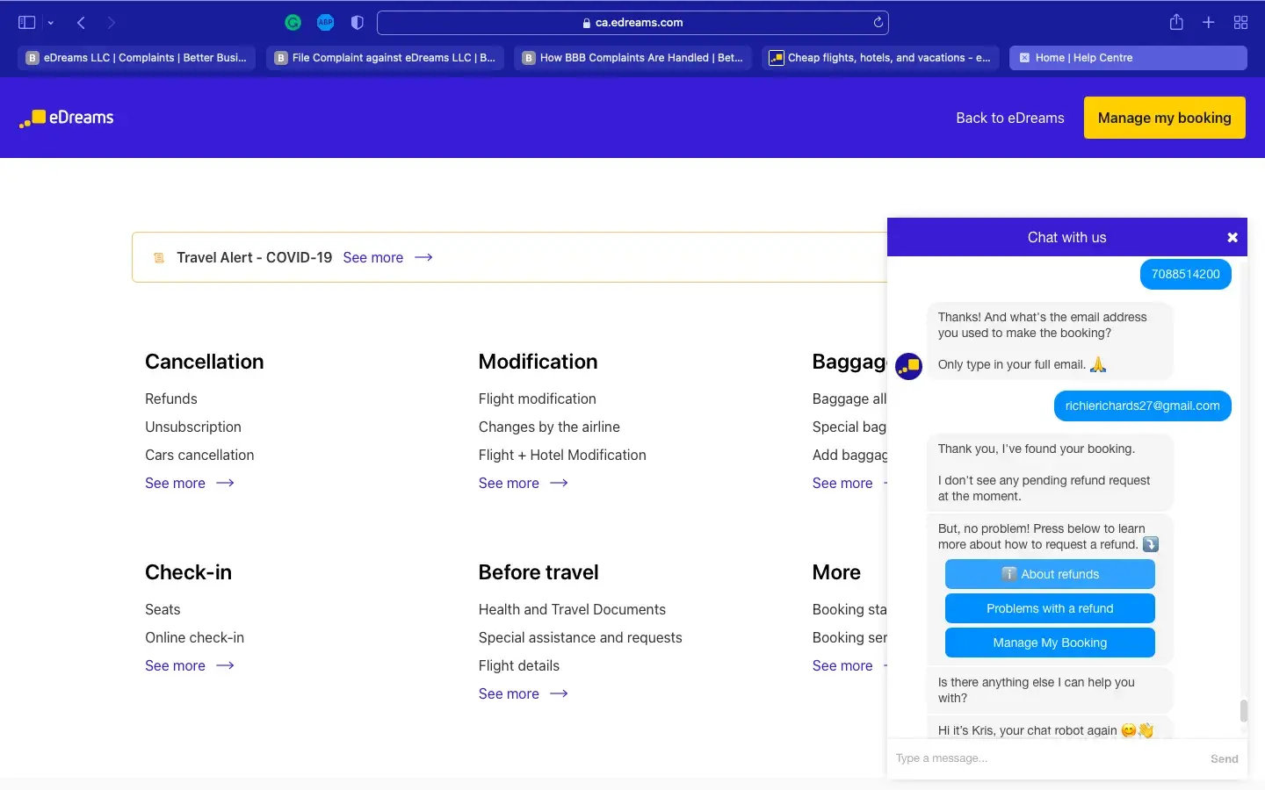Expand the sidebar dropdown chevron
The image size is (1265, 790).
point(51,23)
